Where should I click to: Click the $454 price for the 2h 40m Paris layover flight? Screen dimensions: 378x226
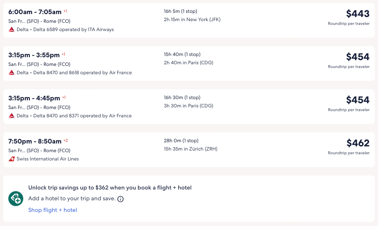click(358, 57)
